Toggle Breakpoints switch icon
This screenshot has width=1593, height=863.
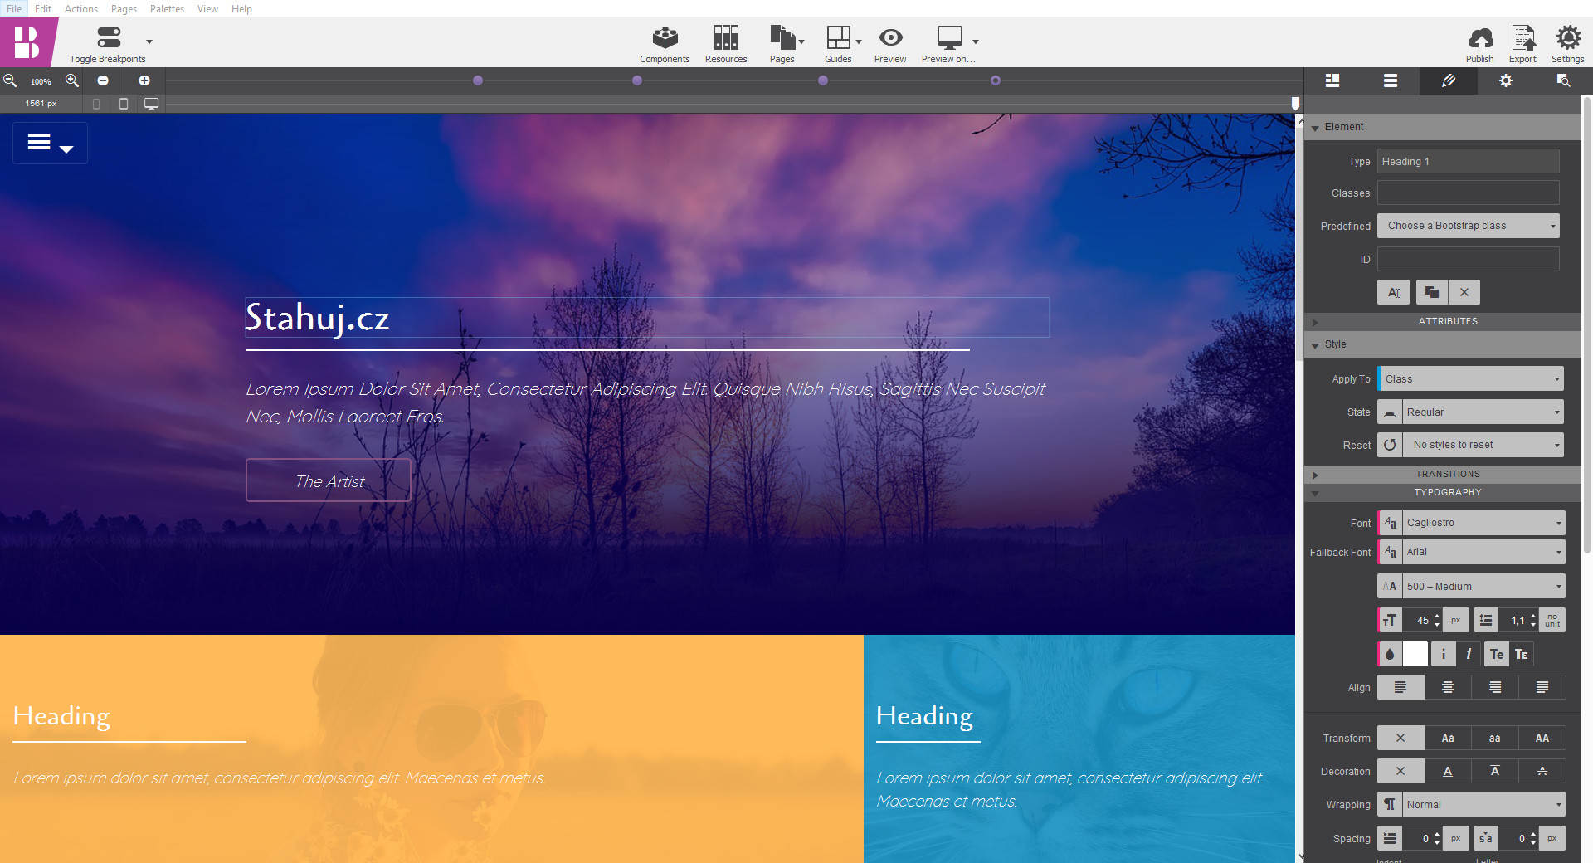[x=109, y=37]
